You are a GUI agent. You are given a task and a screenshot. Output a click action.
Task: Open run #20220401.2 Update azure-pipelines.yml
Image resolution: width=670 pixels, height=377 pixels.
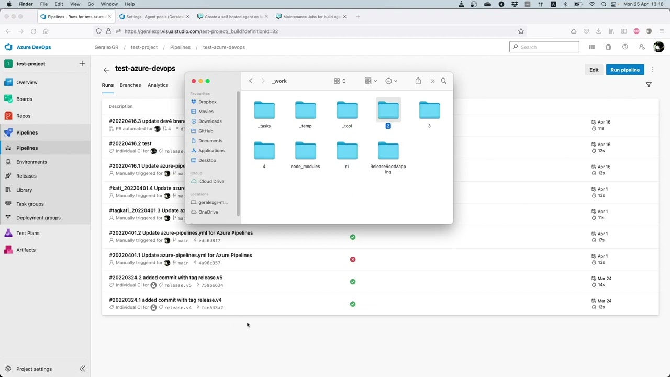181,233
